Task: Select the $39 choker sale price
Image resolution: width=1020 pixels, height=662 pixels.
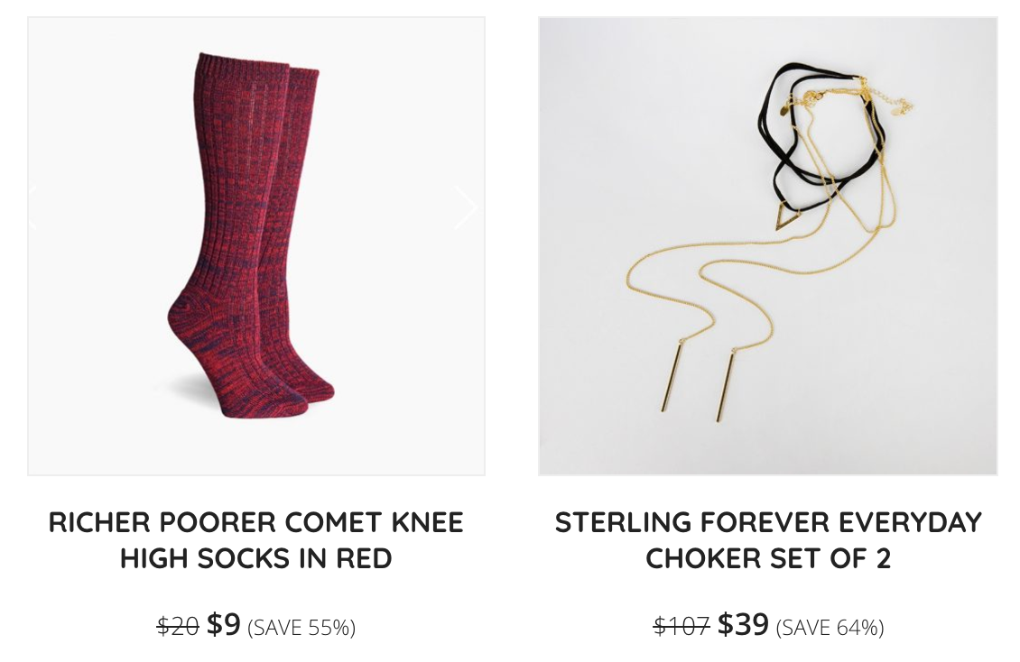Action: pos(743,624)
